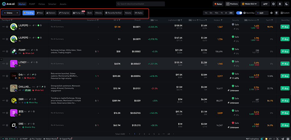Go to next page arrow in pagination
This screenshot has width=291, height=140.
174,134
